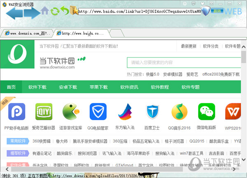
Task: Open 酷我音乐盒 link
Action: (x=219, y=141)
